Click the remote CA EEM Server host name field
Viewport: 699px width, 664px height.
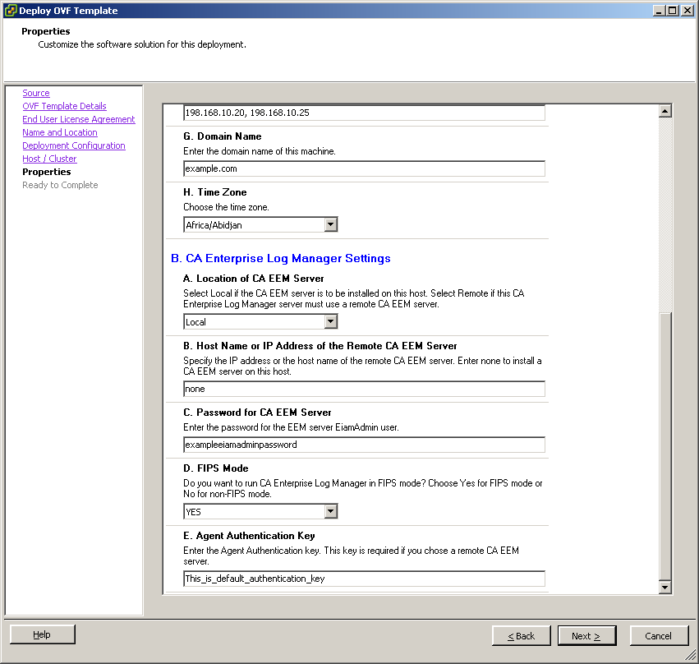coord(364,388)
